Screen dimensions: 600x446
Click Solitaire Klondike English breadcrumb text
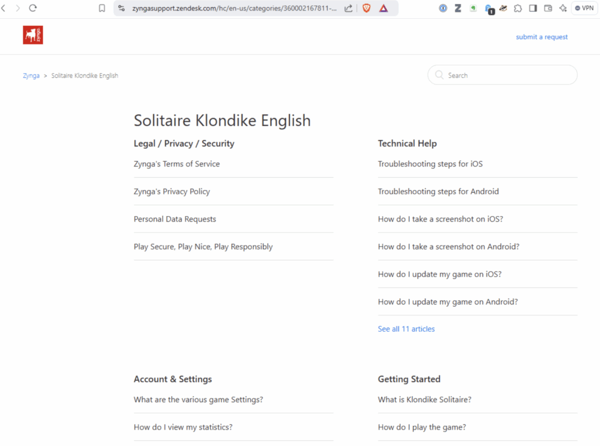pyautogui.click(x=84, y=76)
